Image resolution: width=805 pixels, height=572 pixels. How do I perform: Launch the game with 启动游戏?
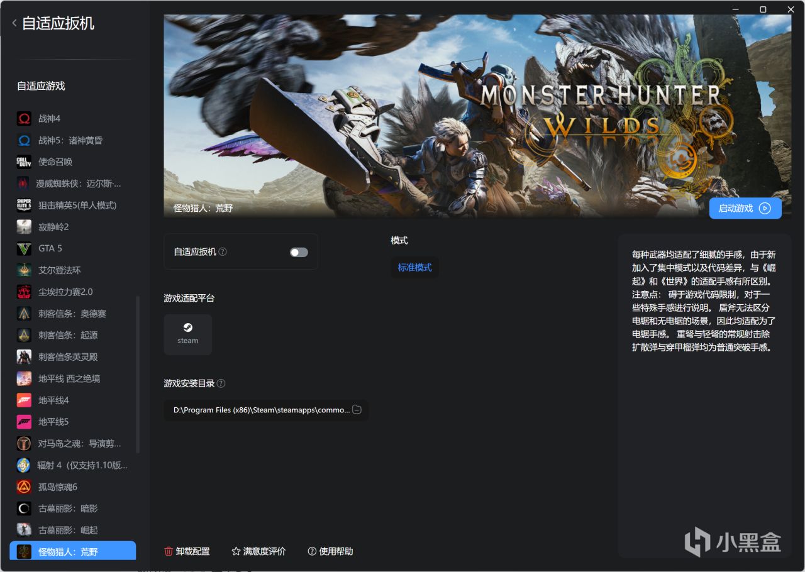coord(745,208)
